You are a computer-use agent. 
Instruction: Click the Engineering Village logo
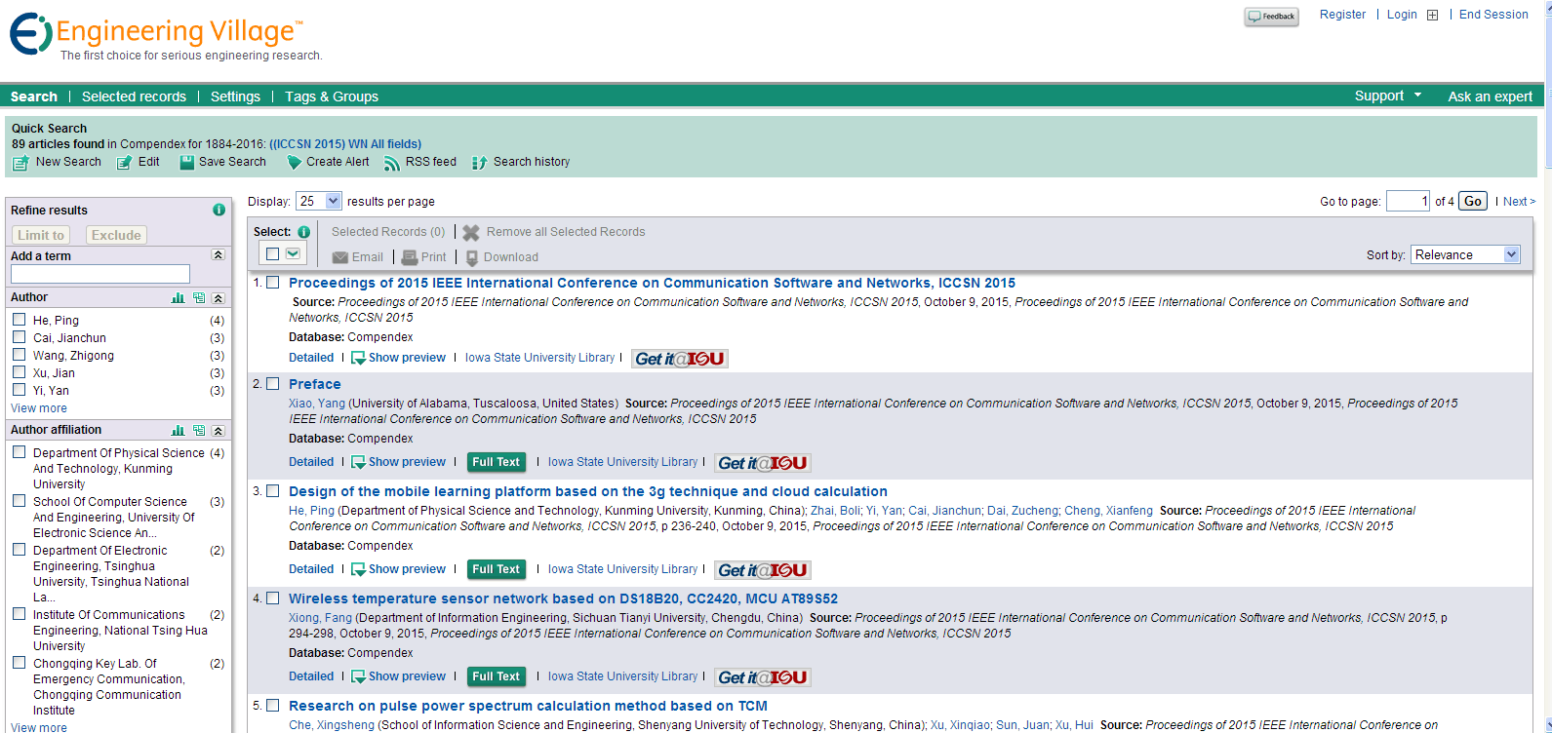click(156, 33)
